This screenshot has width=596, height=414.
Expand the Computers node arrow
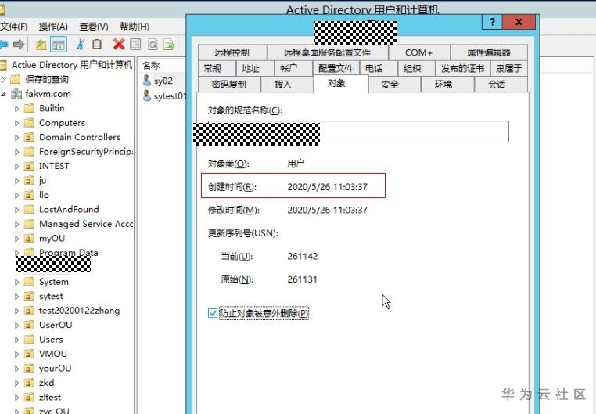pyautogui.click(x=16, y=123)
